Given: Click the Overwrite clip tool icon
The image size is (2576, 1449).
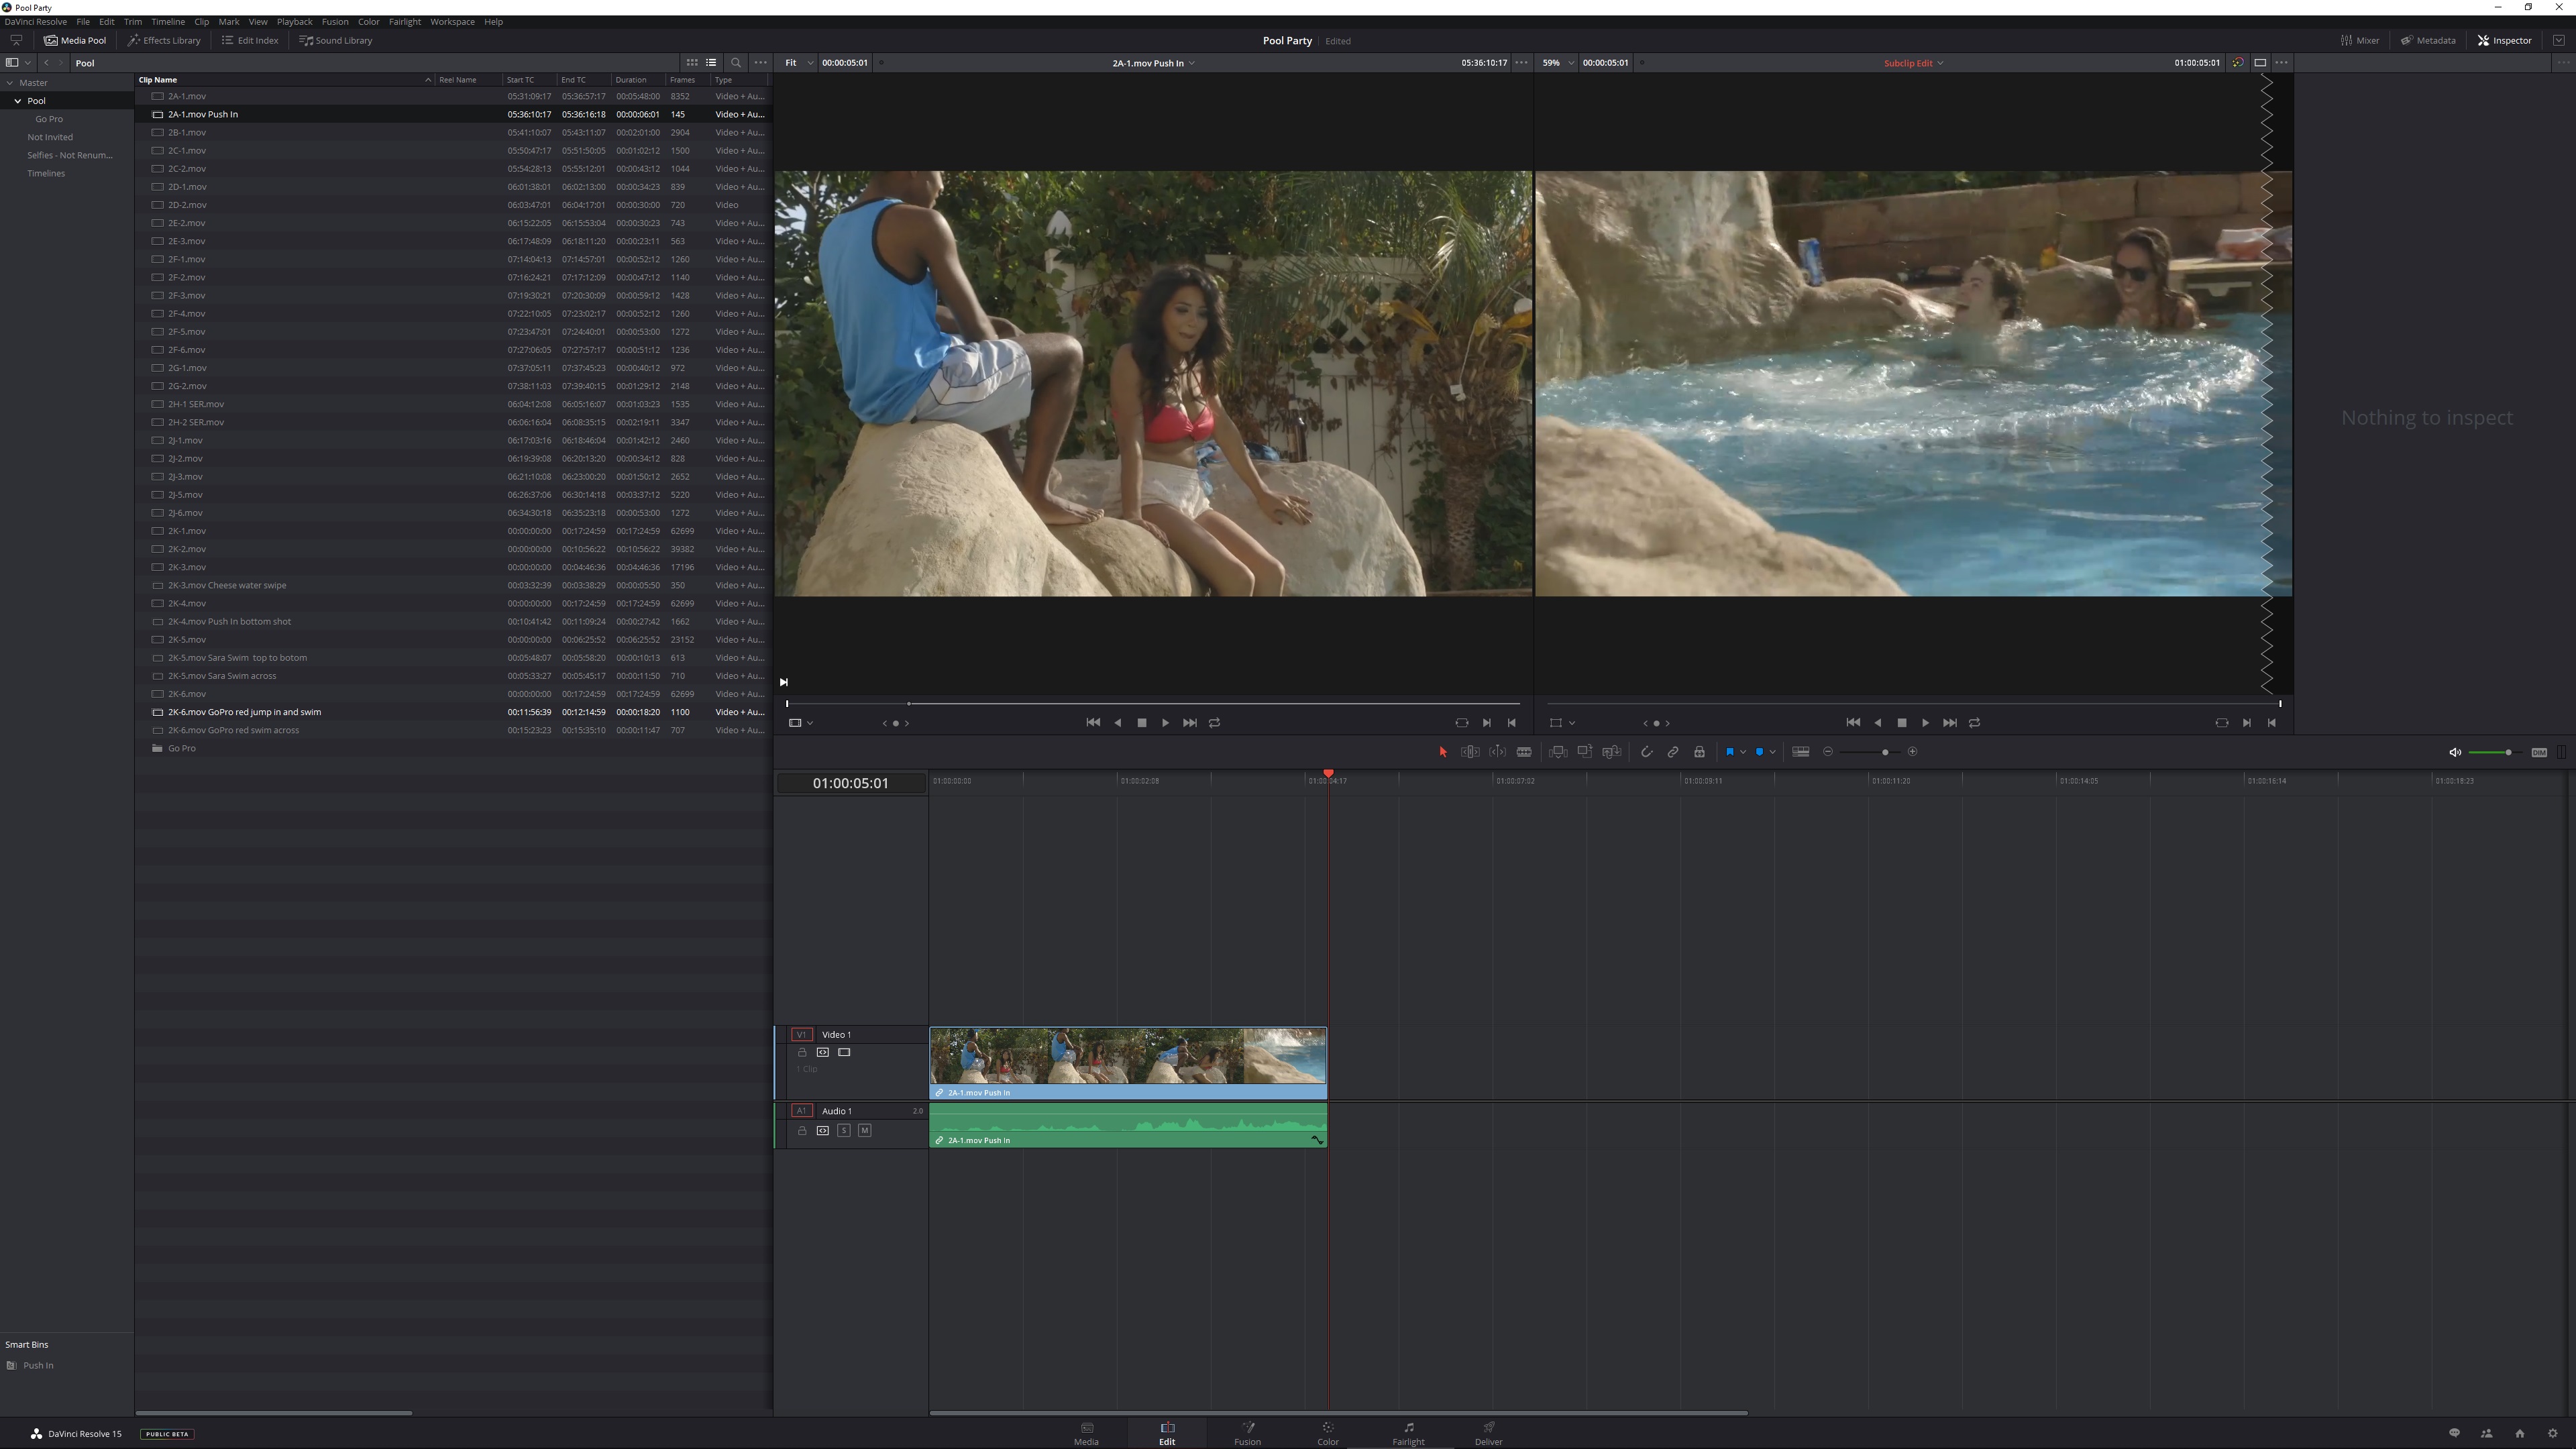Looking at the screenshot, I should [x=1585, y=752].
